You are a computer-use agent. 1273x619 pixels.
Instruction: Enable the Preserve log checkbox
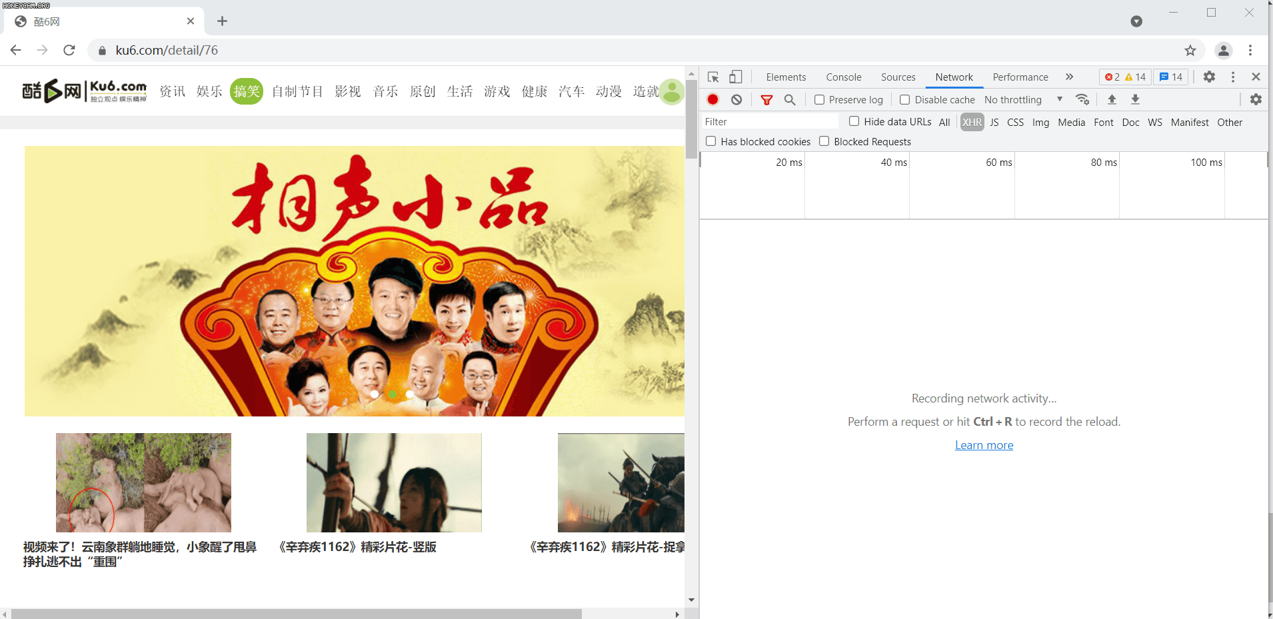(819, 99)
